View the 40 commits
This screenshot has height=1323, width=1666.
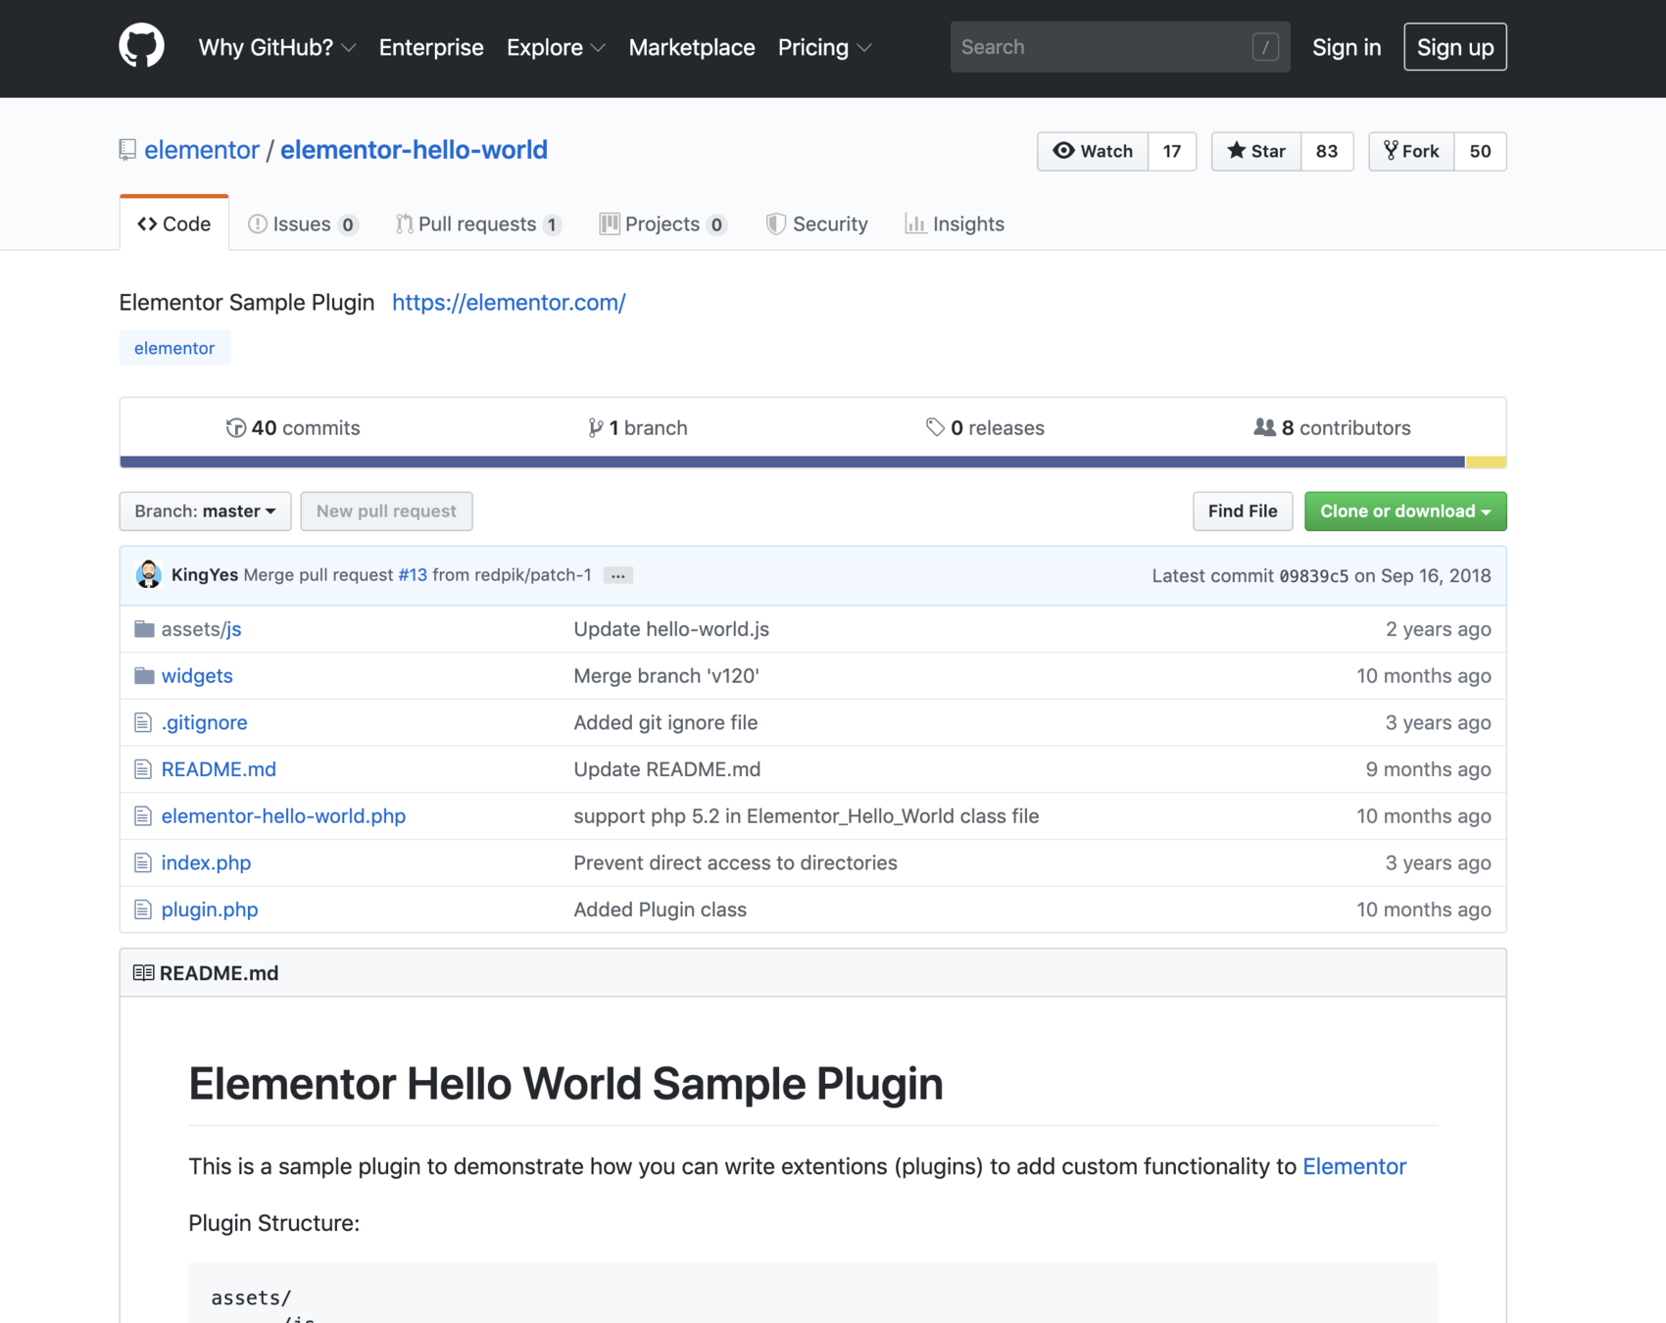click(293, 428)
